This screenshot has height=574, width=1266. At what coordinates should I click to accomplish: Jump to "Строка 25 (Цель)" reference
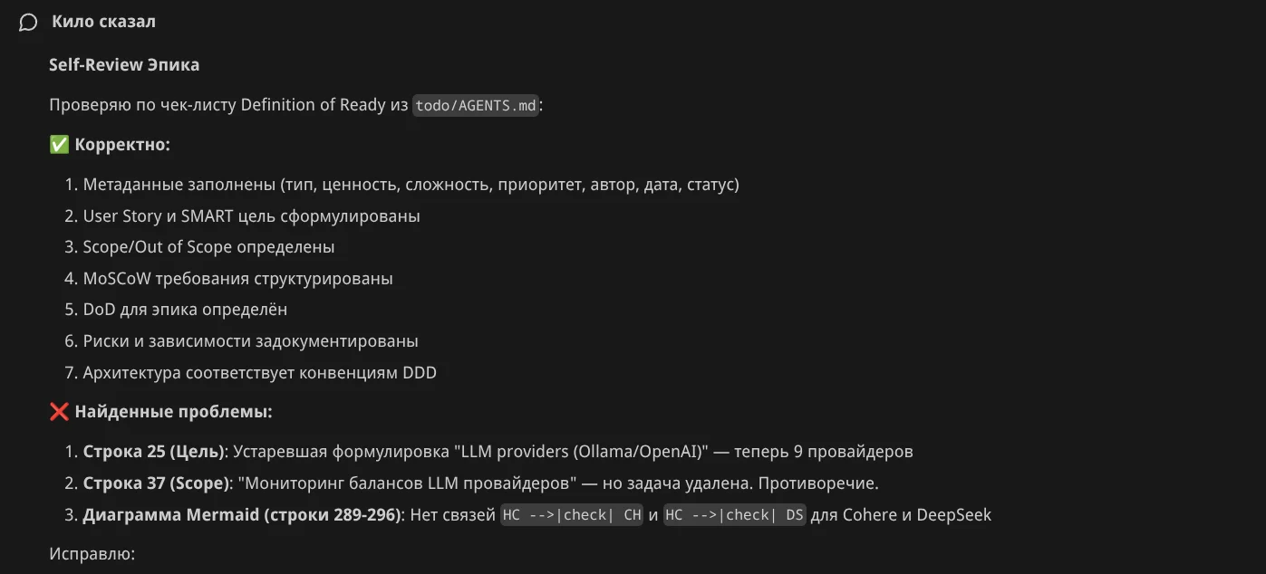pyautogui.click(x=152, y=452)
